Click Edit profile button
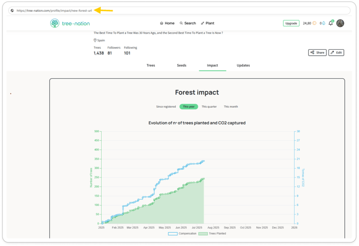The image size is (359, 246). click(x=336, y=53)
